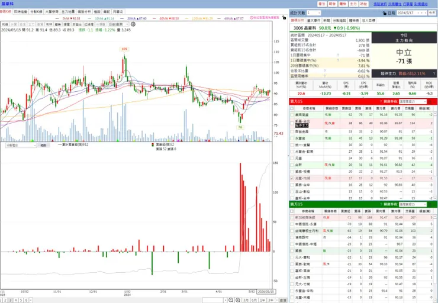
Task: Set chart range to 1年
Action: (x=262, y=300)
